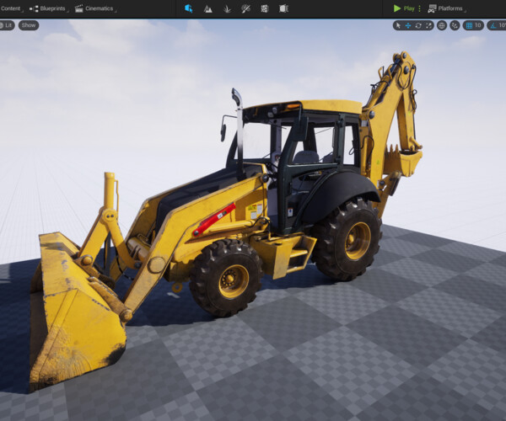Image resolution: width=506 pixels, height=421 pixels.
Task: Open the Blueprints dropdown
Action: 48,8
